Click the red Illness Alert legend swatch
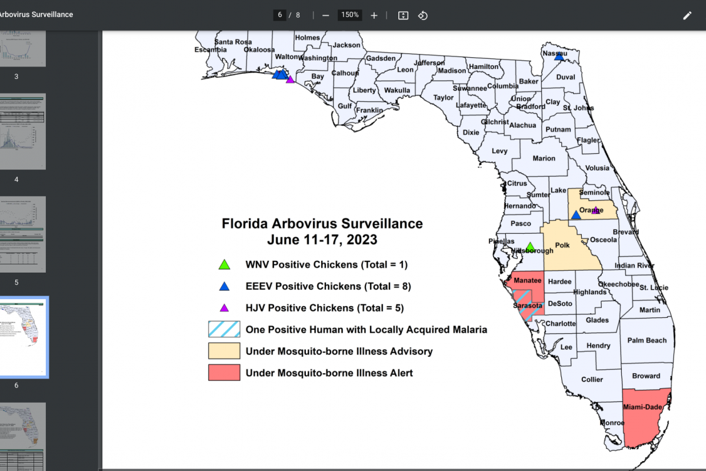Screen dimensions: 706x471 point(224,373)
